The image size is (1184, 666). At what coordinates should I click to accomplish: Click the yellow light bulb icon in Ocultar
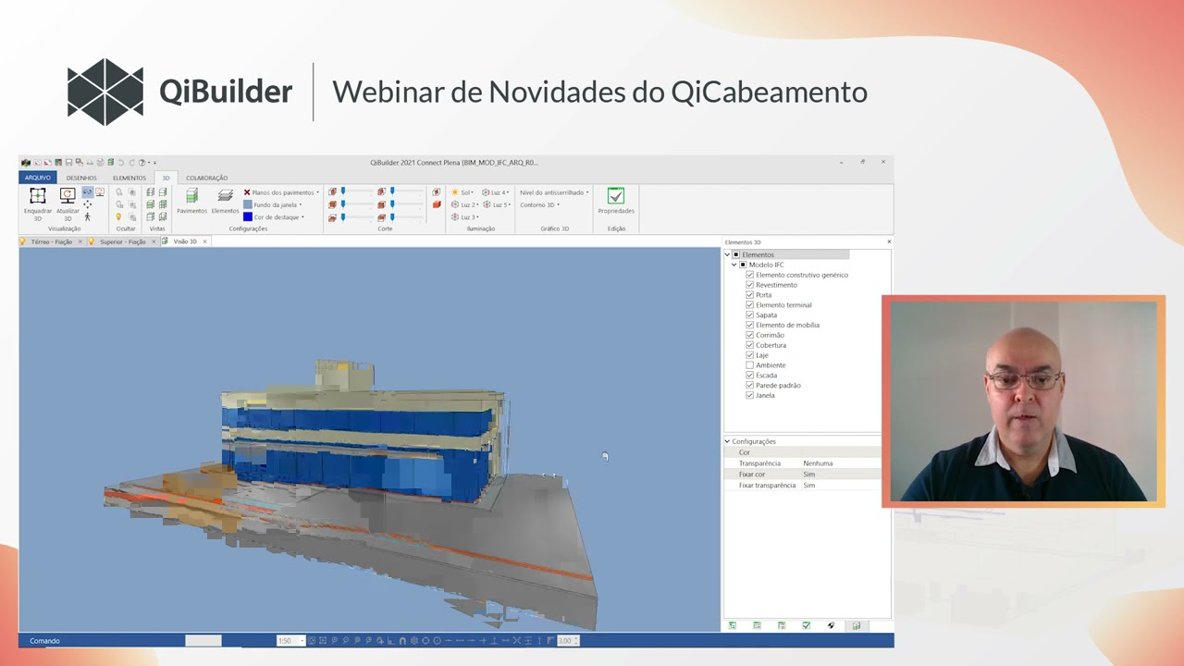point(119,216)
